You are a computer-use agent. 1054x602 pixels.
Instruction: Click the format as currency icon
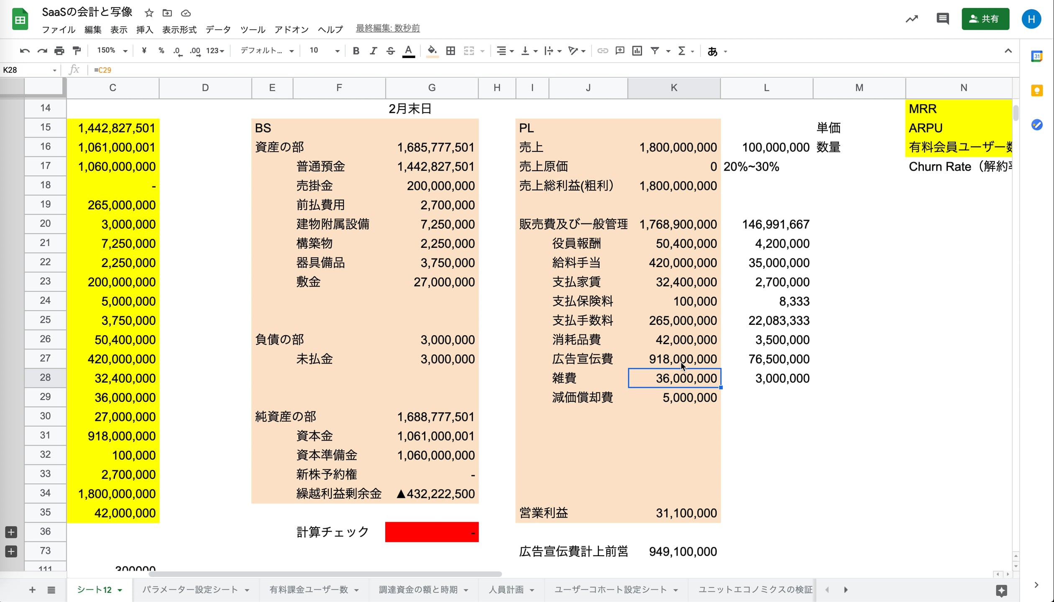(144, 51)
